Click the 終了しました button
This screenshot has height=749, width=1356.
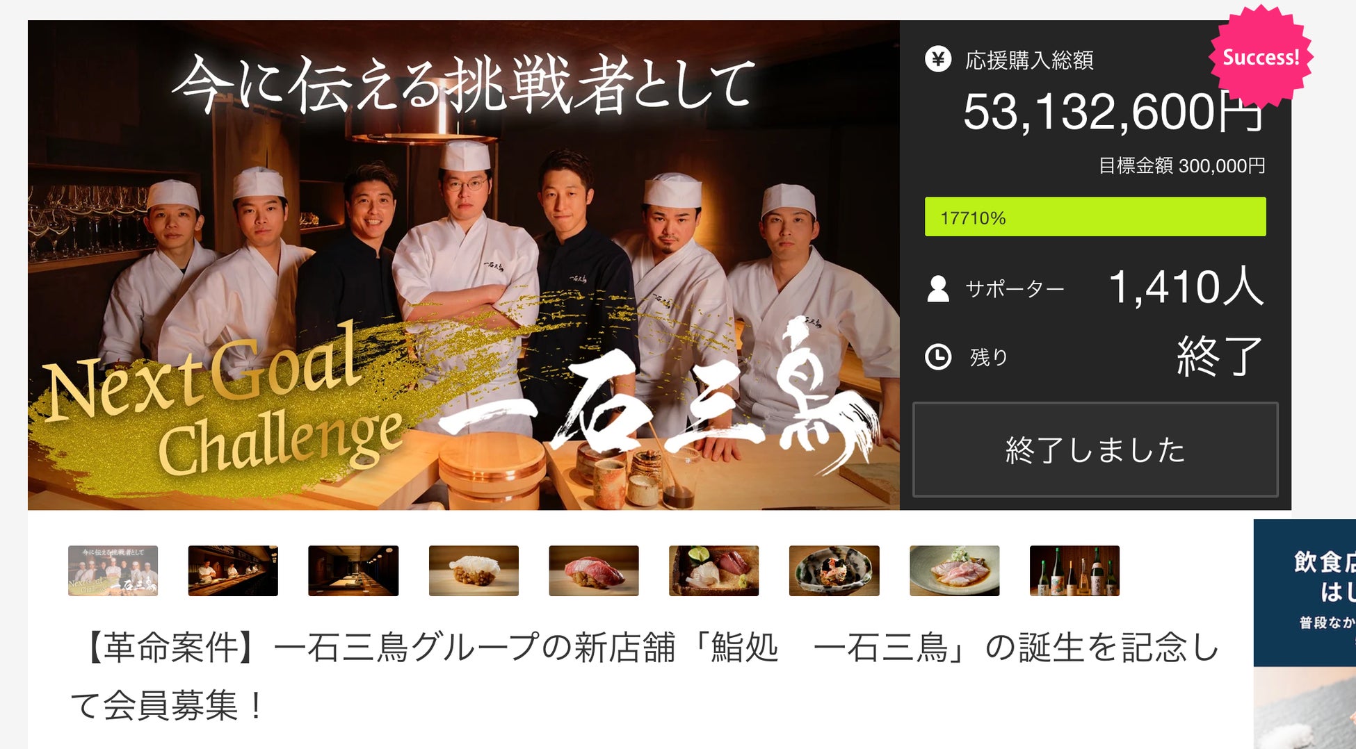1095,450
